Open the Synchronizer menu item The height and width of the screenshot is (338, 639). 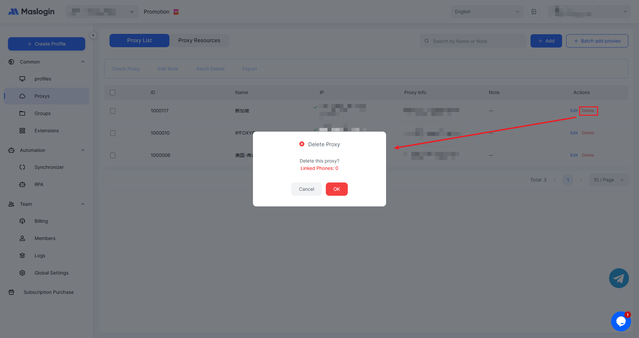[x=49, y=167]
